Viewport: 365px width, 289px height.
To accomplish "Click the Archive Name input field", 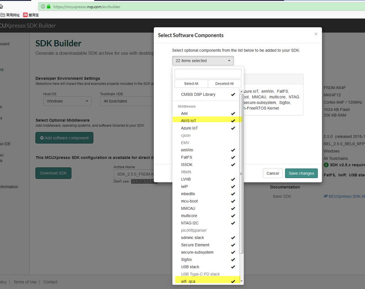I will (134, 174).
